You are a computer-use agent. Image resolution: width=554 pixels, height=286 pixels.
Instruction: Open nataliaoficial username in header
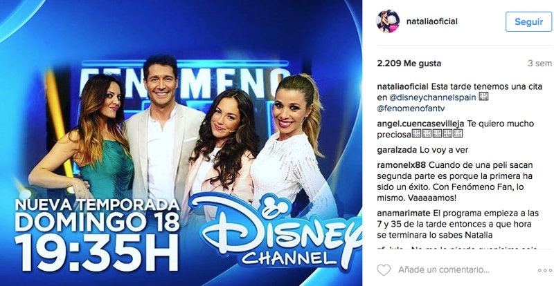431,21
